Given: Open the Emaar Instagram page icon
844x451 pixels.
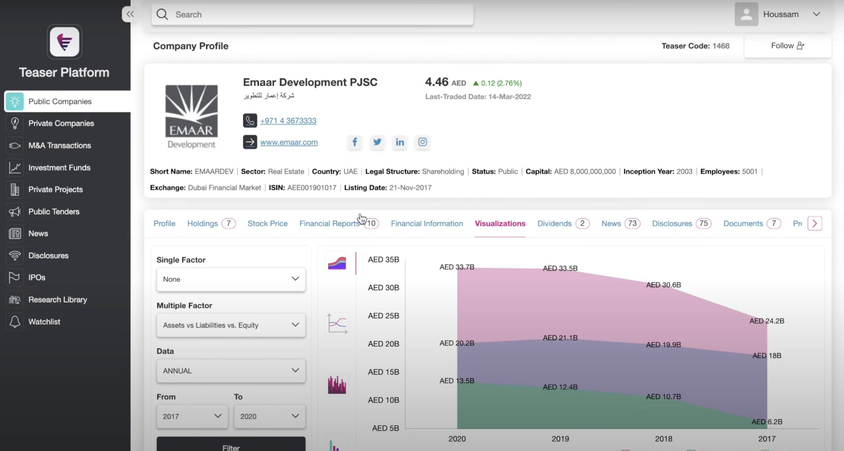Looking at the screenshot, I should point(422,142).
